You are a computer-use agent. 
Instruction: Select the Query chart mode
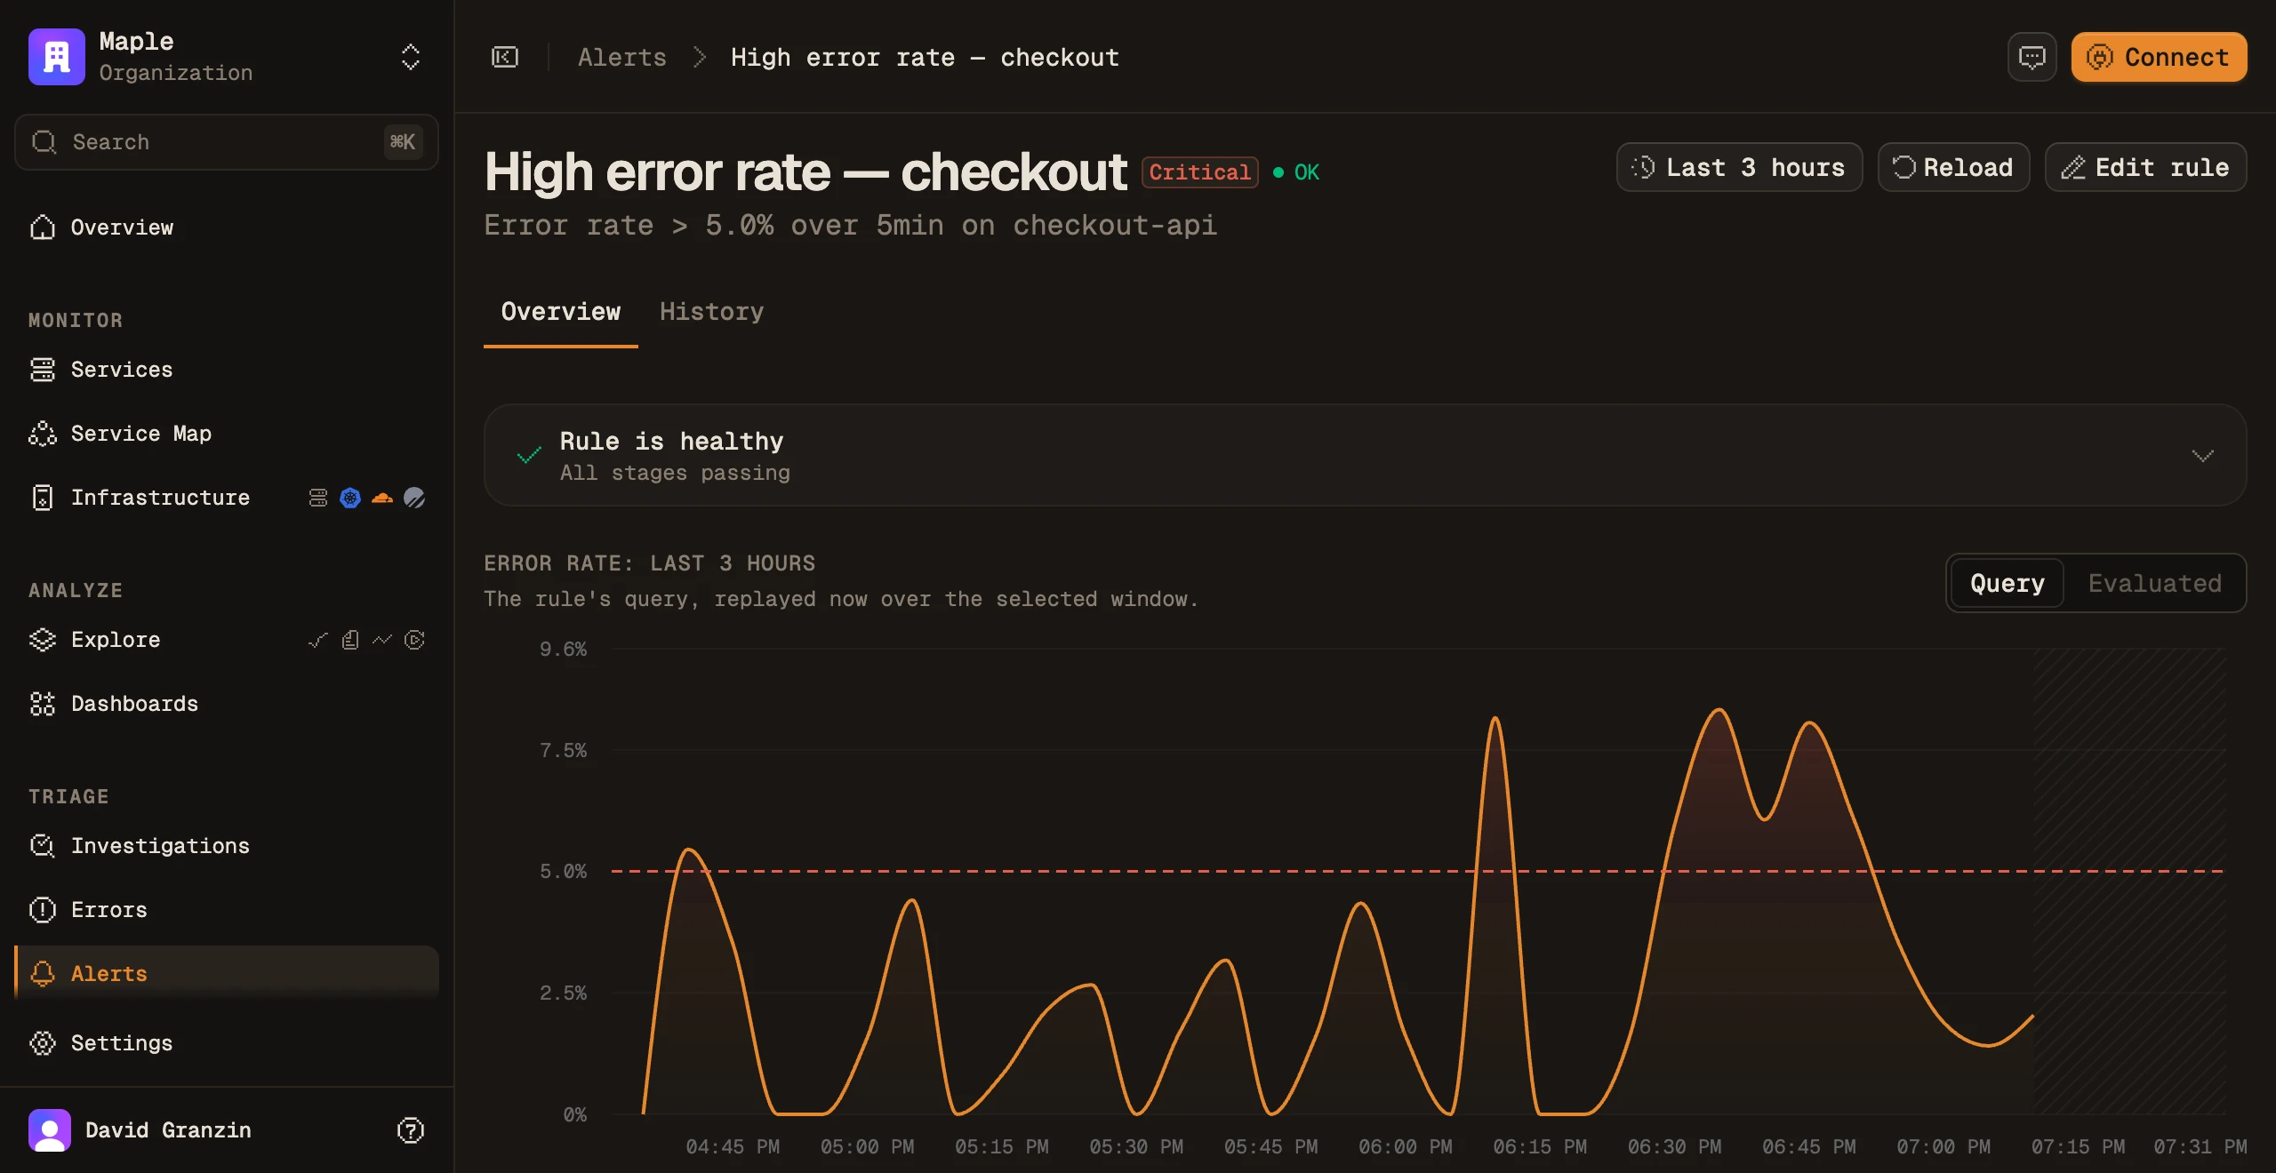[2008, 583]
